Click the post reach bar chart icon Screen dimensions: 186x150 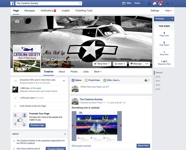15,98
